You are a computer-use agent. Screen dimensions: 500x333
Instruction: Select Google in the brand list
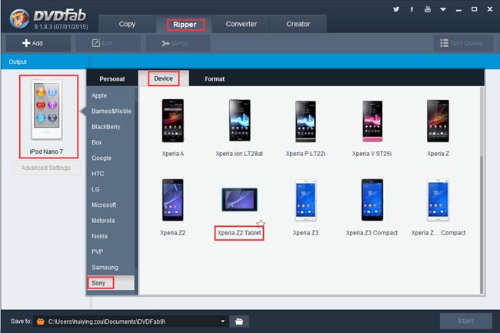pyautogui.click(x=102, y=158)
